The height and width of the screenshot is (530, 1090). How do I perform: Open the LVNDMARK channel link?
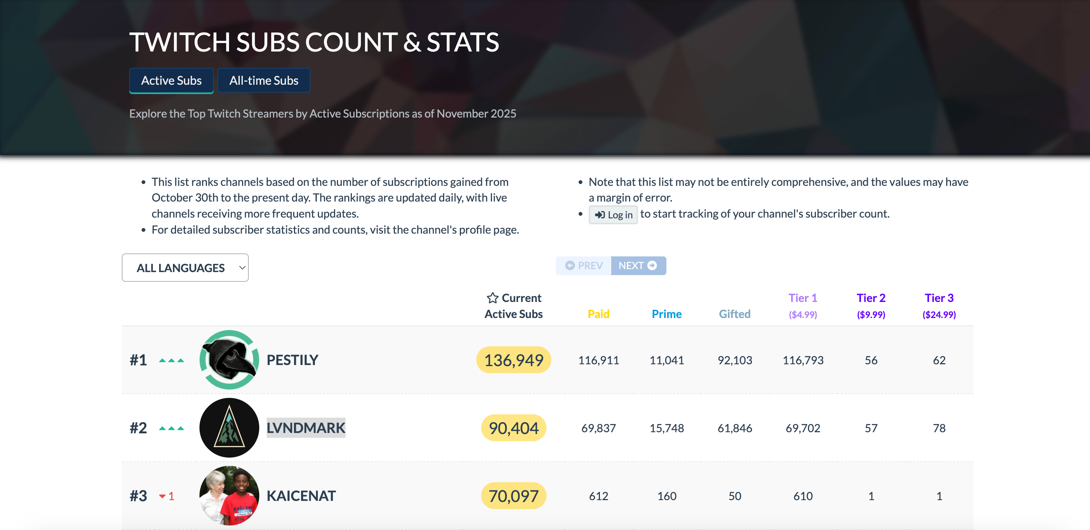[x=306, y=428]
